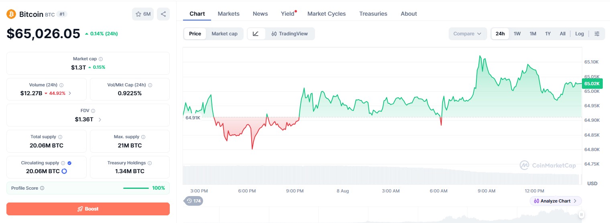Expand the Volume (24h) chevron
The width and height of the screenshot is (610, 223).
click(x=70, y=93)
